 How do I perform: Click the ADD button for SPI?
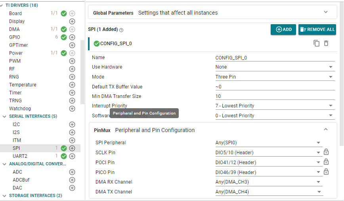[283, 29]
